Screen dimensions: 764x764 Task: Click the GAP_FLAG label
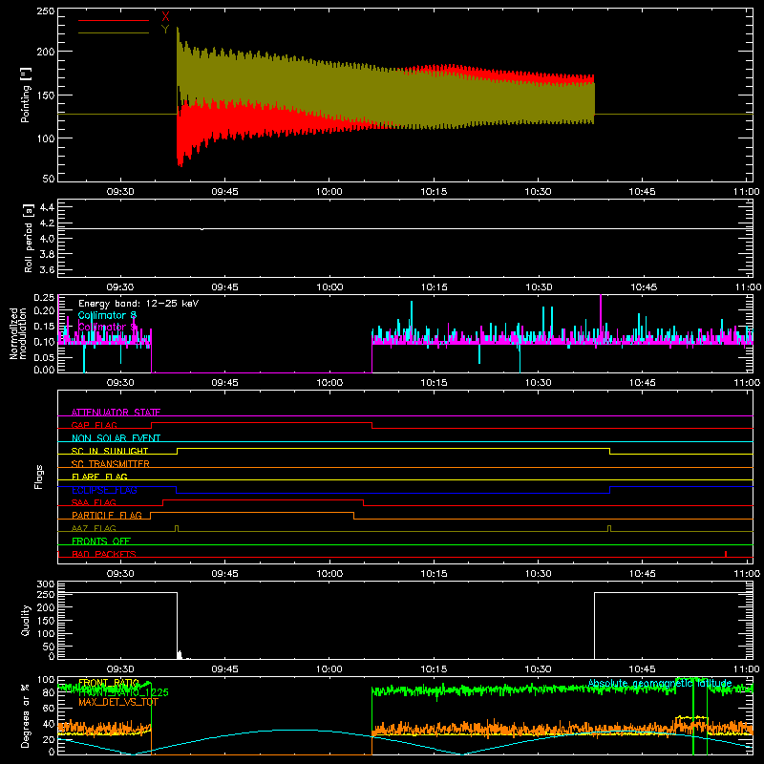tap(95, 425)
